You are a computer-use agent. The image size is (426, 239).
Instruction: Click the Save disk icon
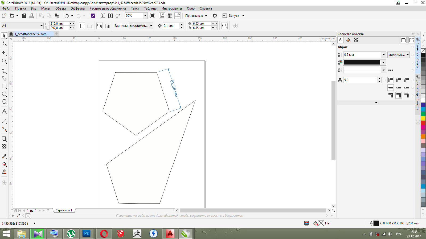tap(24, 16)
